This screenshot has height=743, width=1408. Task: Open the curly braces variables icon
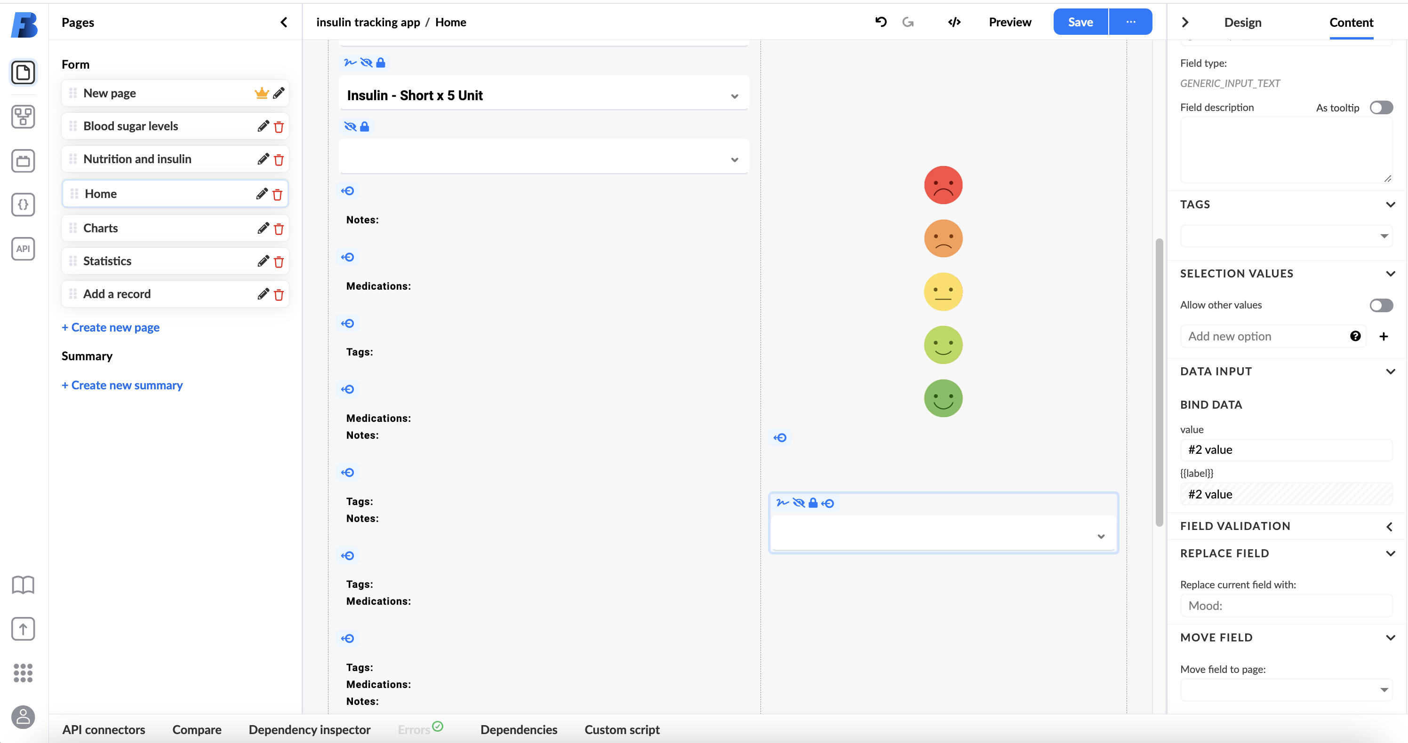coord(23,204)
